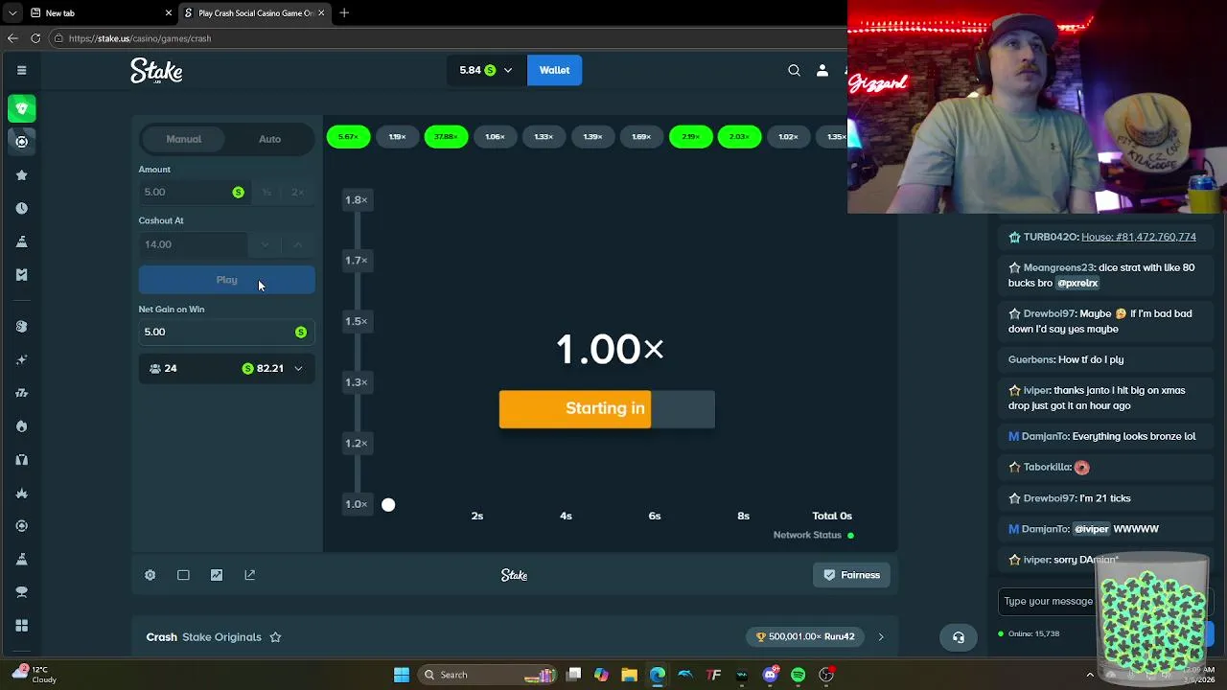Open the balance currency dropdown

(487, 70)
